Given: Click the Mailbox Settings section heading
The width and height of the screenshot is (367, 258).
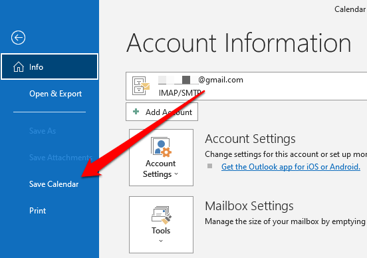Looking at the screenshot, I should click(x=249, y=206).
